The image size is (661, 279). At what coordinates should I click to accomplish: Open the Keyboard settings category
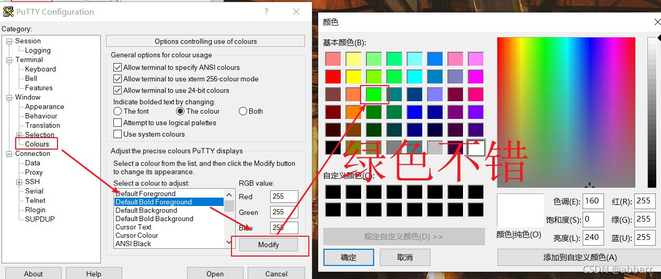click(x=40, y=69)
